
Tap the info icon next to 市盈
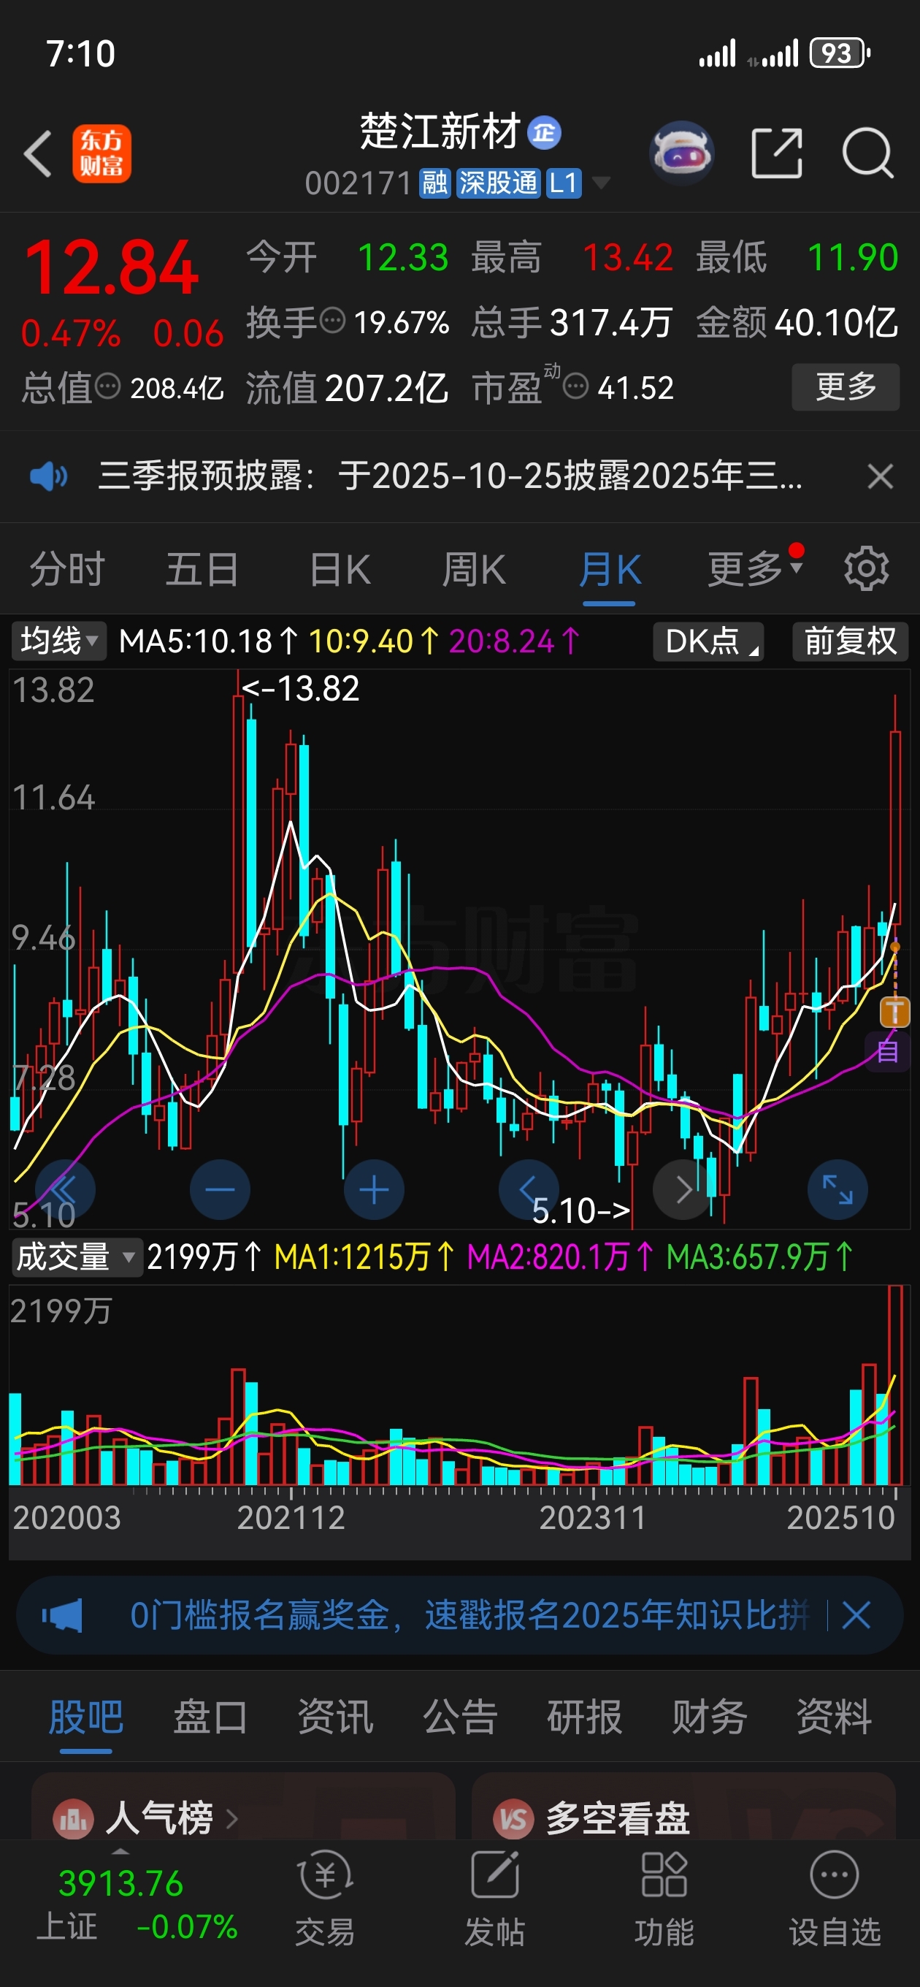[575, 386]
